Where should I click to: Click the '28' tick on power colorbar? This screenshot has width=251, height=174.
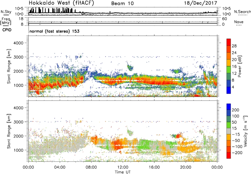coord(234,46)
